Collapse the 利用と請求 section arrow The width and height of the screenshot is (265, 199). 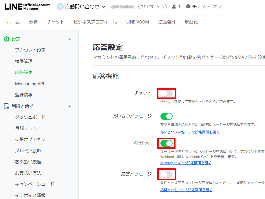[70, 106]
